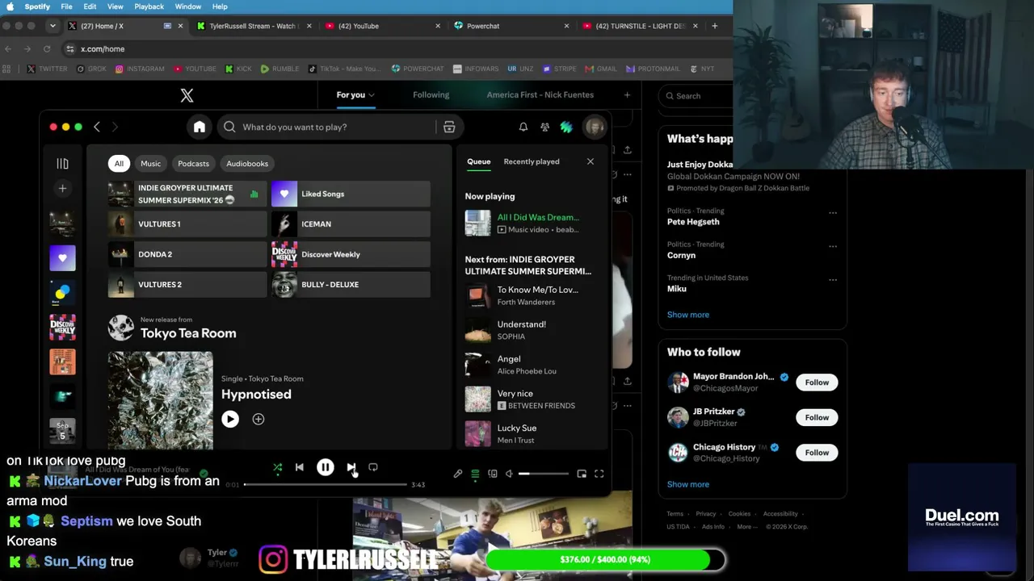Create a playlist with the sidebar plus icon
Screen dimensions: 1034x581
tap(62, 188)
